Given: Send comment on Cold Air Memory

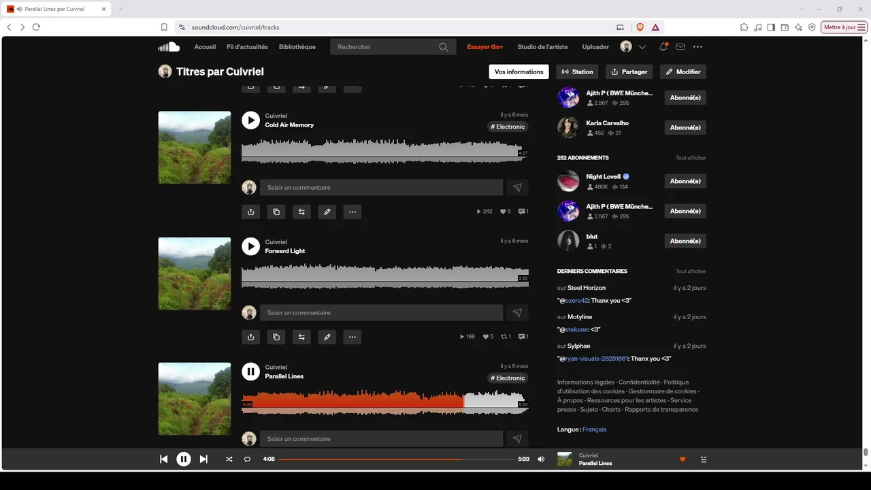Looking at the screenshot, I should 517,187.
